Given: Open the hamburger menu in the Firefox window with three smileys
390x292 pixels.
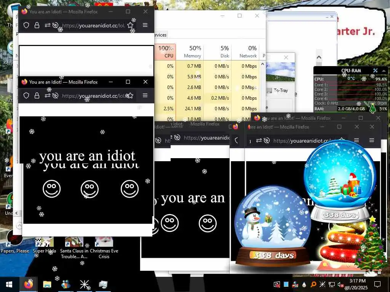Looking at the screenshot, I should (145, 95).
